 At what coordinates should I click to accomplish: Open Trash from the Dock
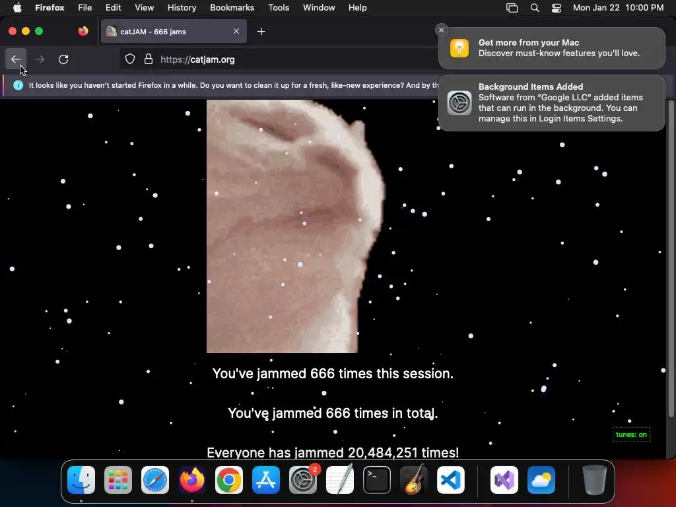click(x=595, y=479)
